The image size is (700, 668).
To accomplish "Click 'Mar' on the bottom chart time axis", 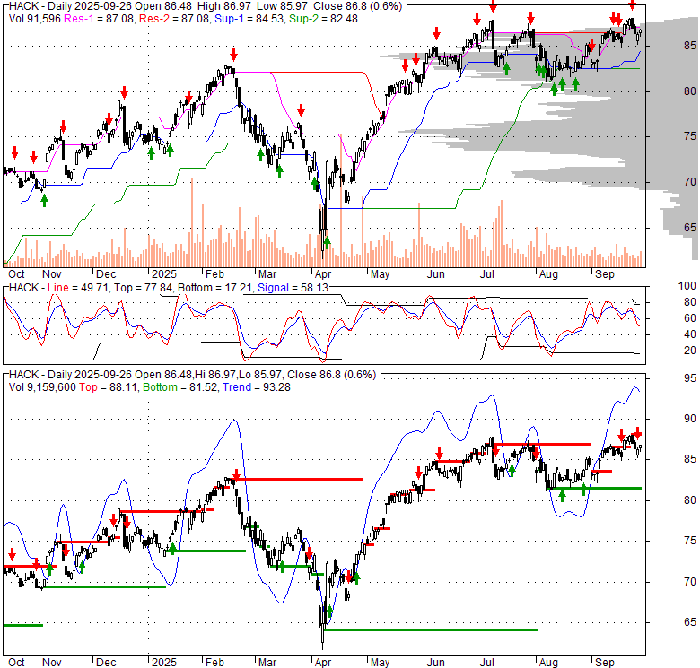I will coord(267,663).
